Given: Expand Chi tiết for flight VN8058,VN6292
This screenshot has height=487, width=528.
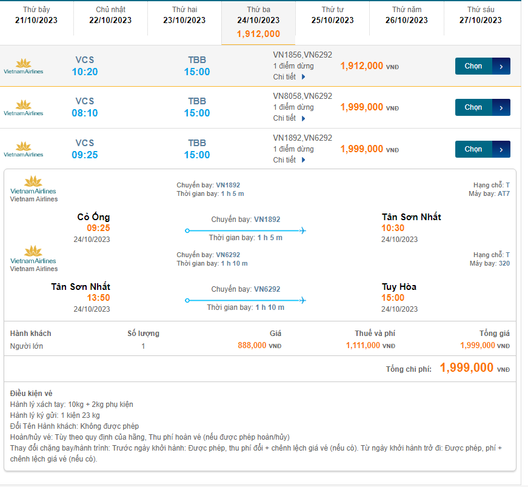Looking at the screenshot, I should click(290, 118).
